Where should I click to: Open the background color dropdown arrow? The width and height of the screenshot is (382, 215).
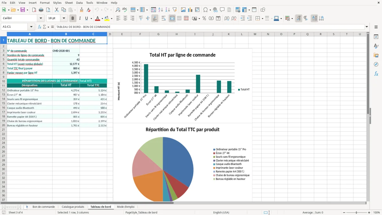(111, 18)
